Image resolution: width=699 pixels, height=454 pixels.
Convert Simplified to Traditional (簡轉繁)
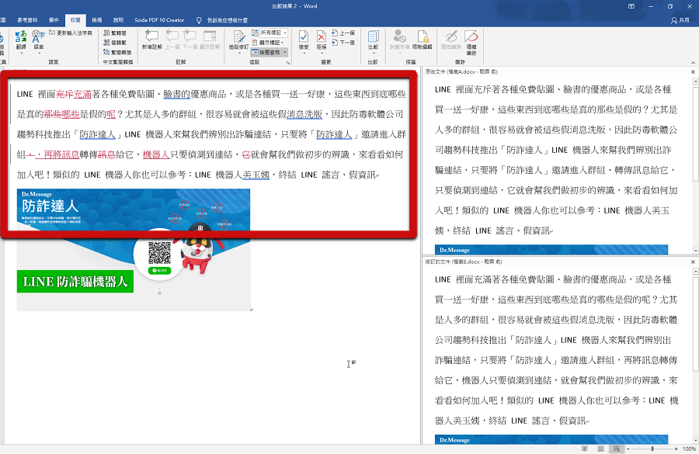115,43
